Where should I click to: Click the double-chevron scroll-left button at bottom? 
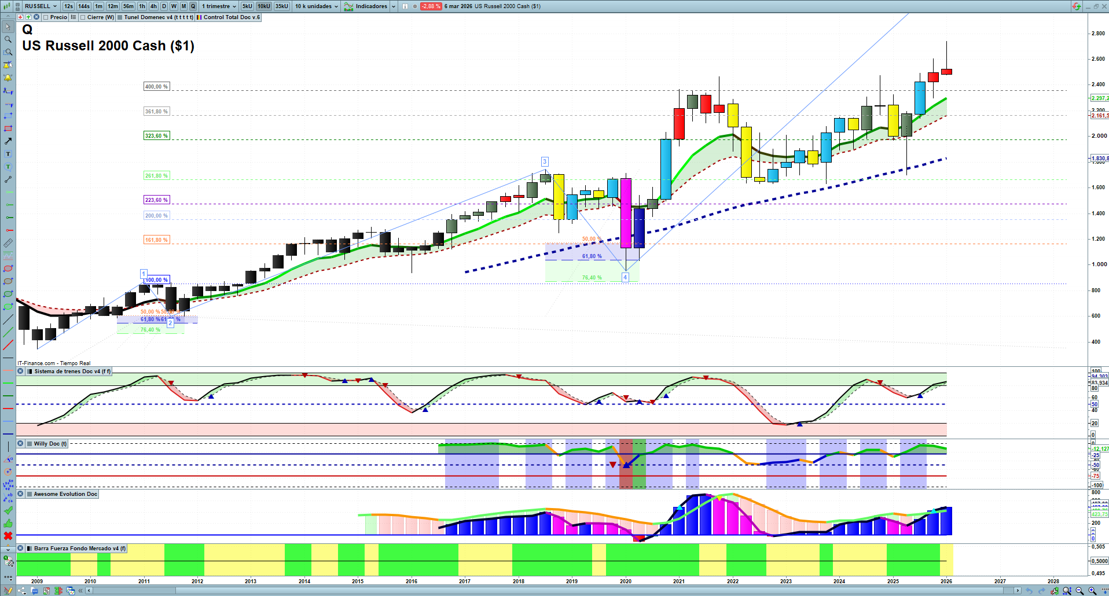click(82, 591)
